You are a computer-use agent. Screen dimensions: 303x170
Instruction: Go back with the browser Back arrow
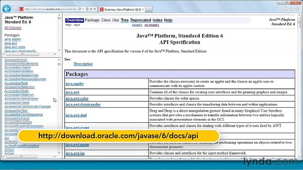tap(7, 9)
